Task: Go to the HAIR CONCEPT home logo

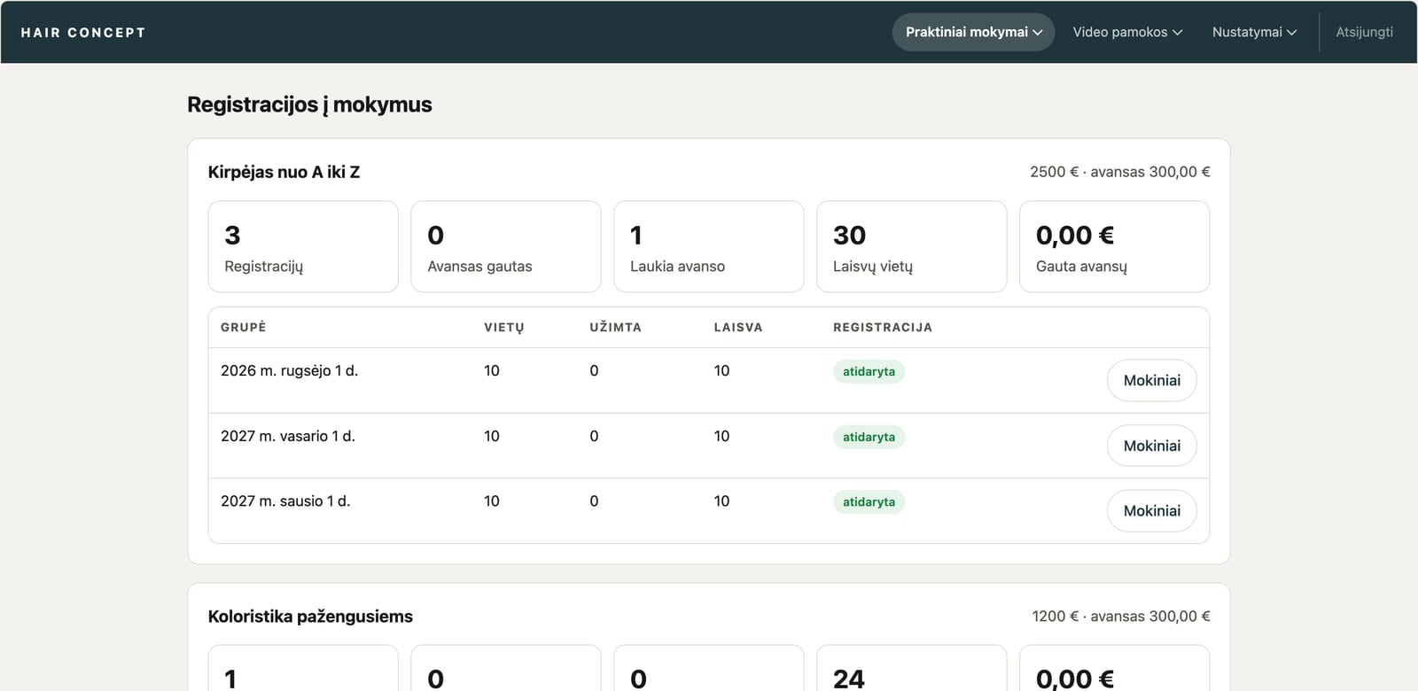Action: tap(83, 33)
